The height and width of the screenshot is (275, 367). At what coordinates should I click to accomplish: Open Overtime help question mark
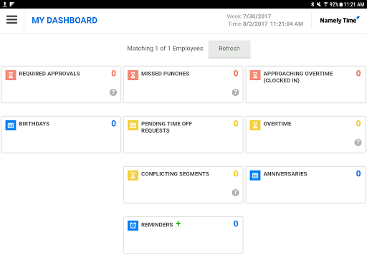click(358, 143)
